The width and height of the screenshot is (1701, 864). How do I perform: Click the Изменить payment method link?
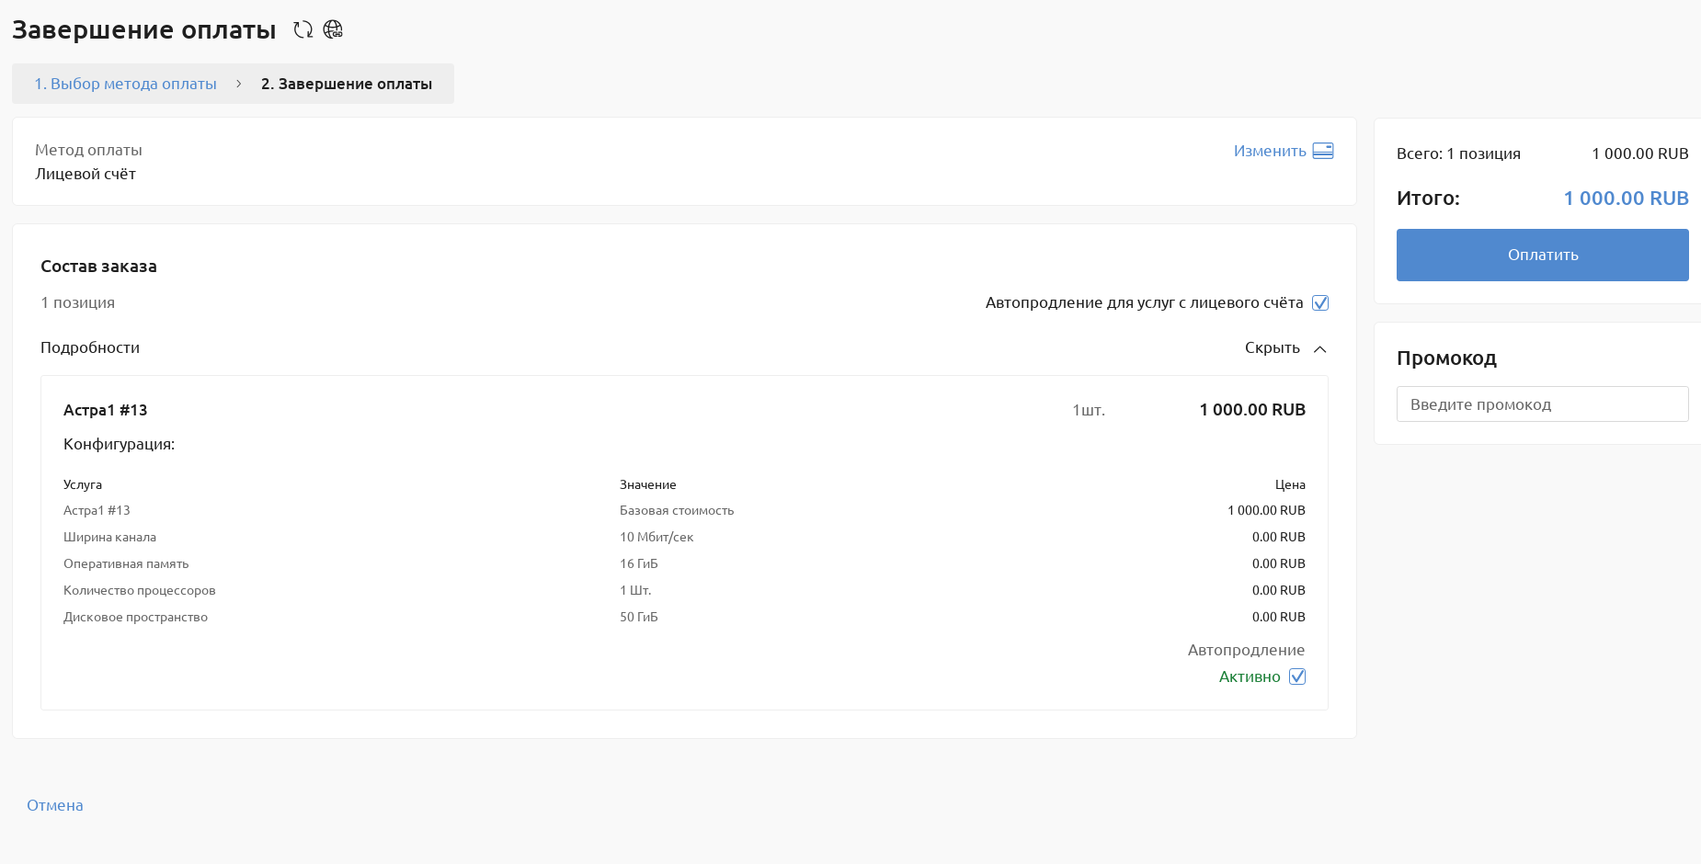[1270, 151]
